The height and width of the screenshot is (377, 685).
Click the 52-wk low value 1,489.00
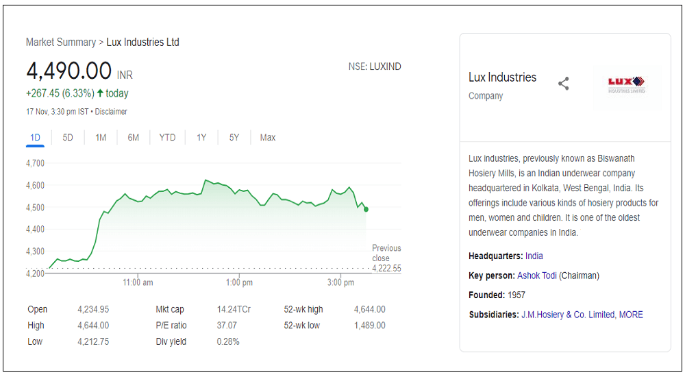[x=370, y=326]
